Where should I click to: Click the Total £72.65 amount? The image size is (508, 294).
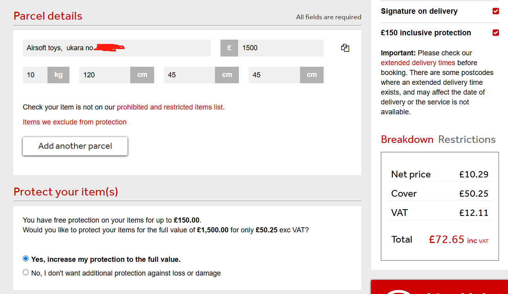447,239
